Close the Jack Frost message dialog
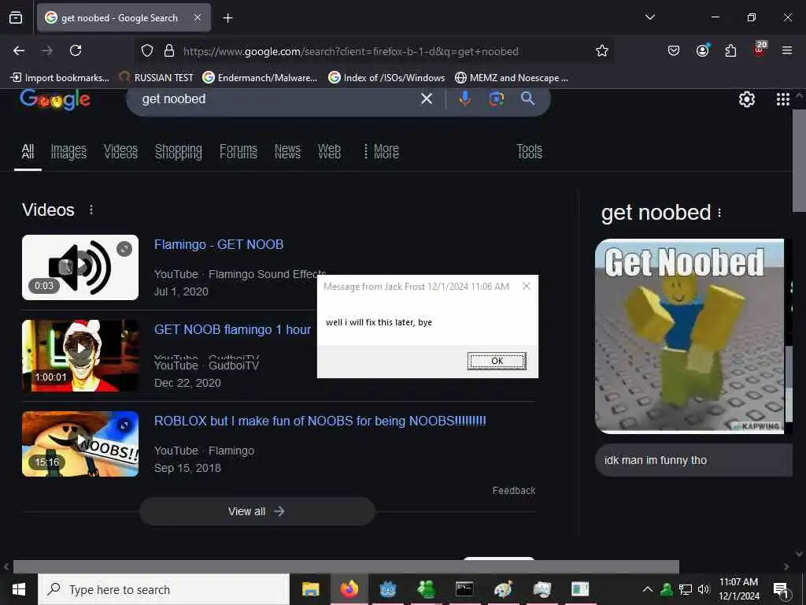 tap(527, 286)
